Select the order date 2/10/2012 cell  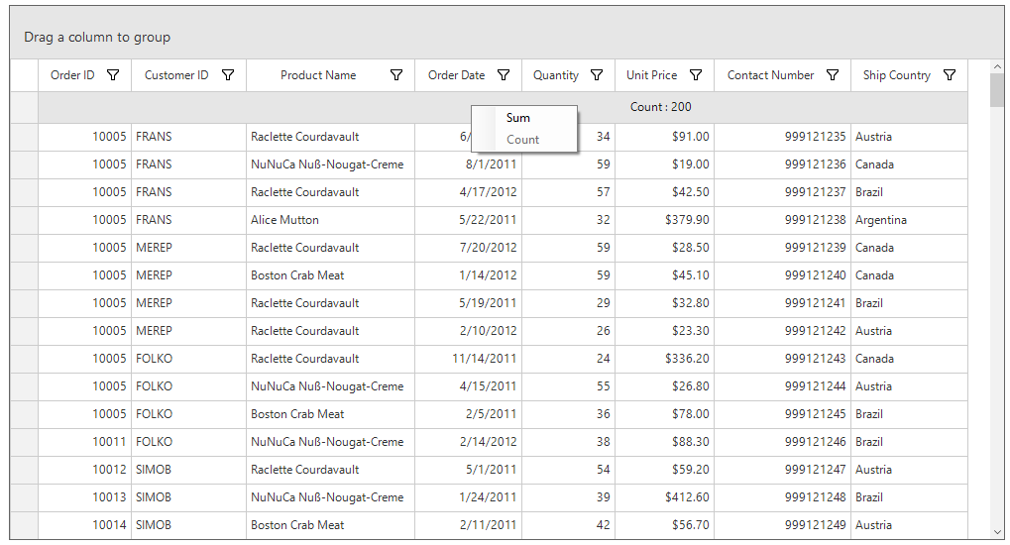(468, 331)
